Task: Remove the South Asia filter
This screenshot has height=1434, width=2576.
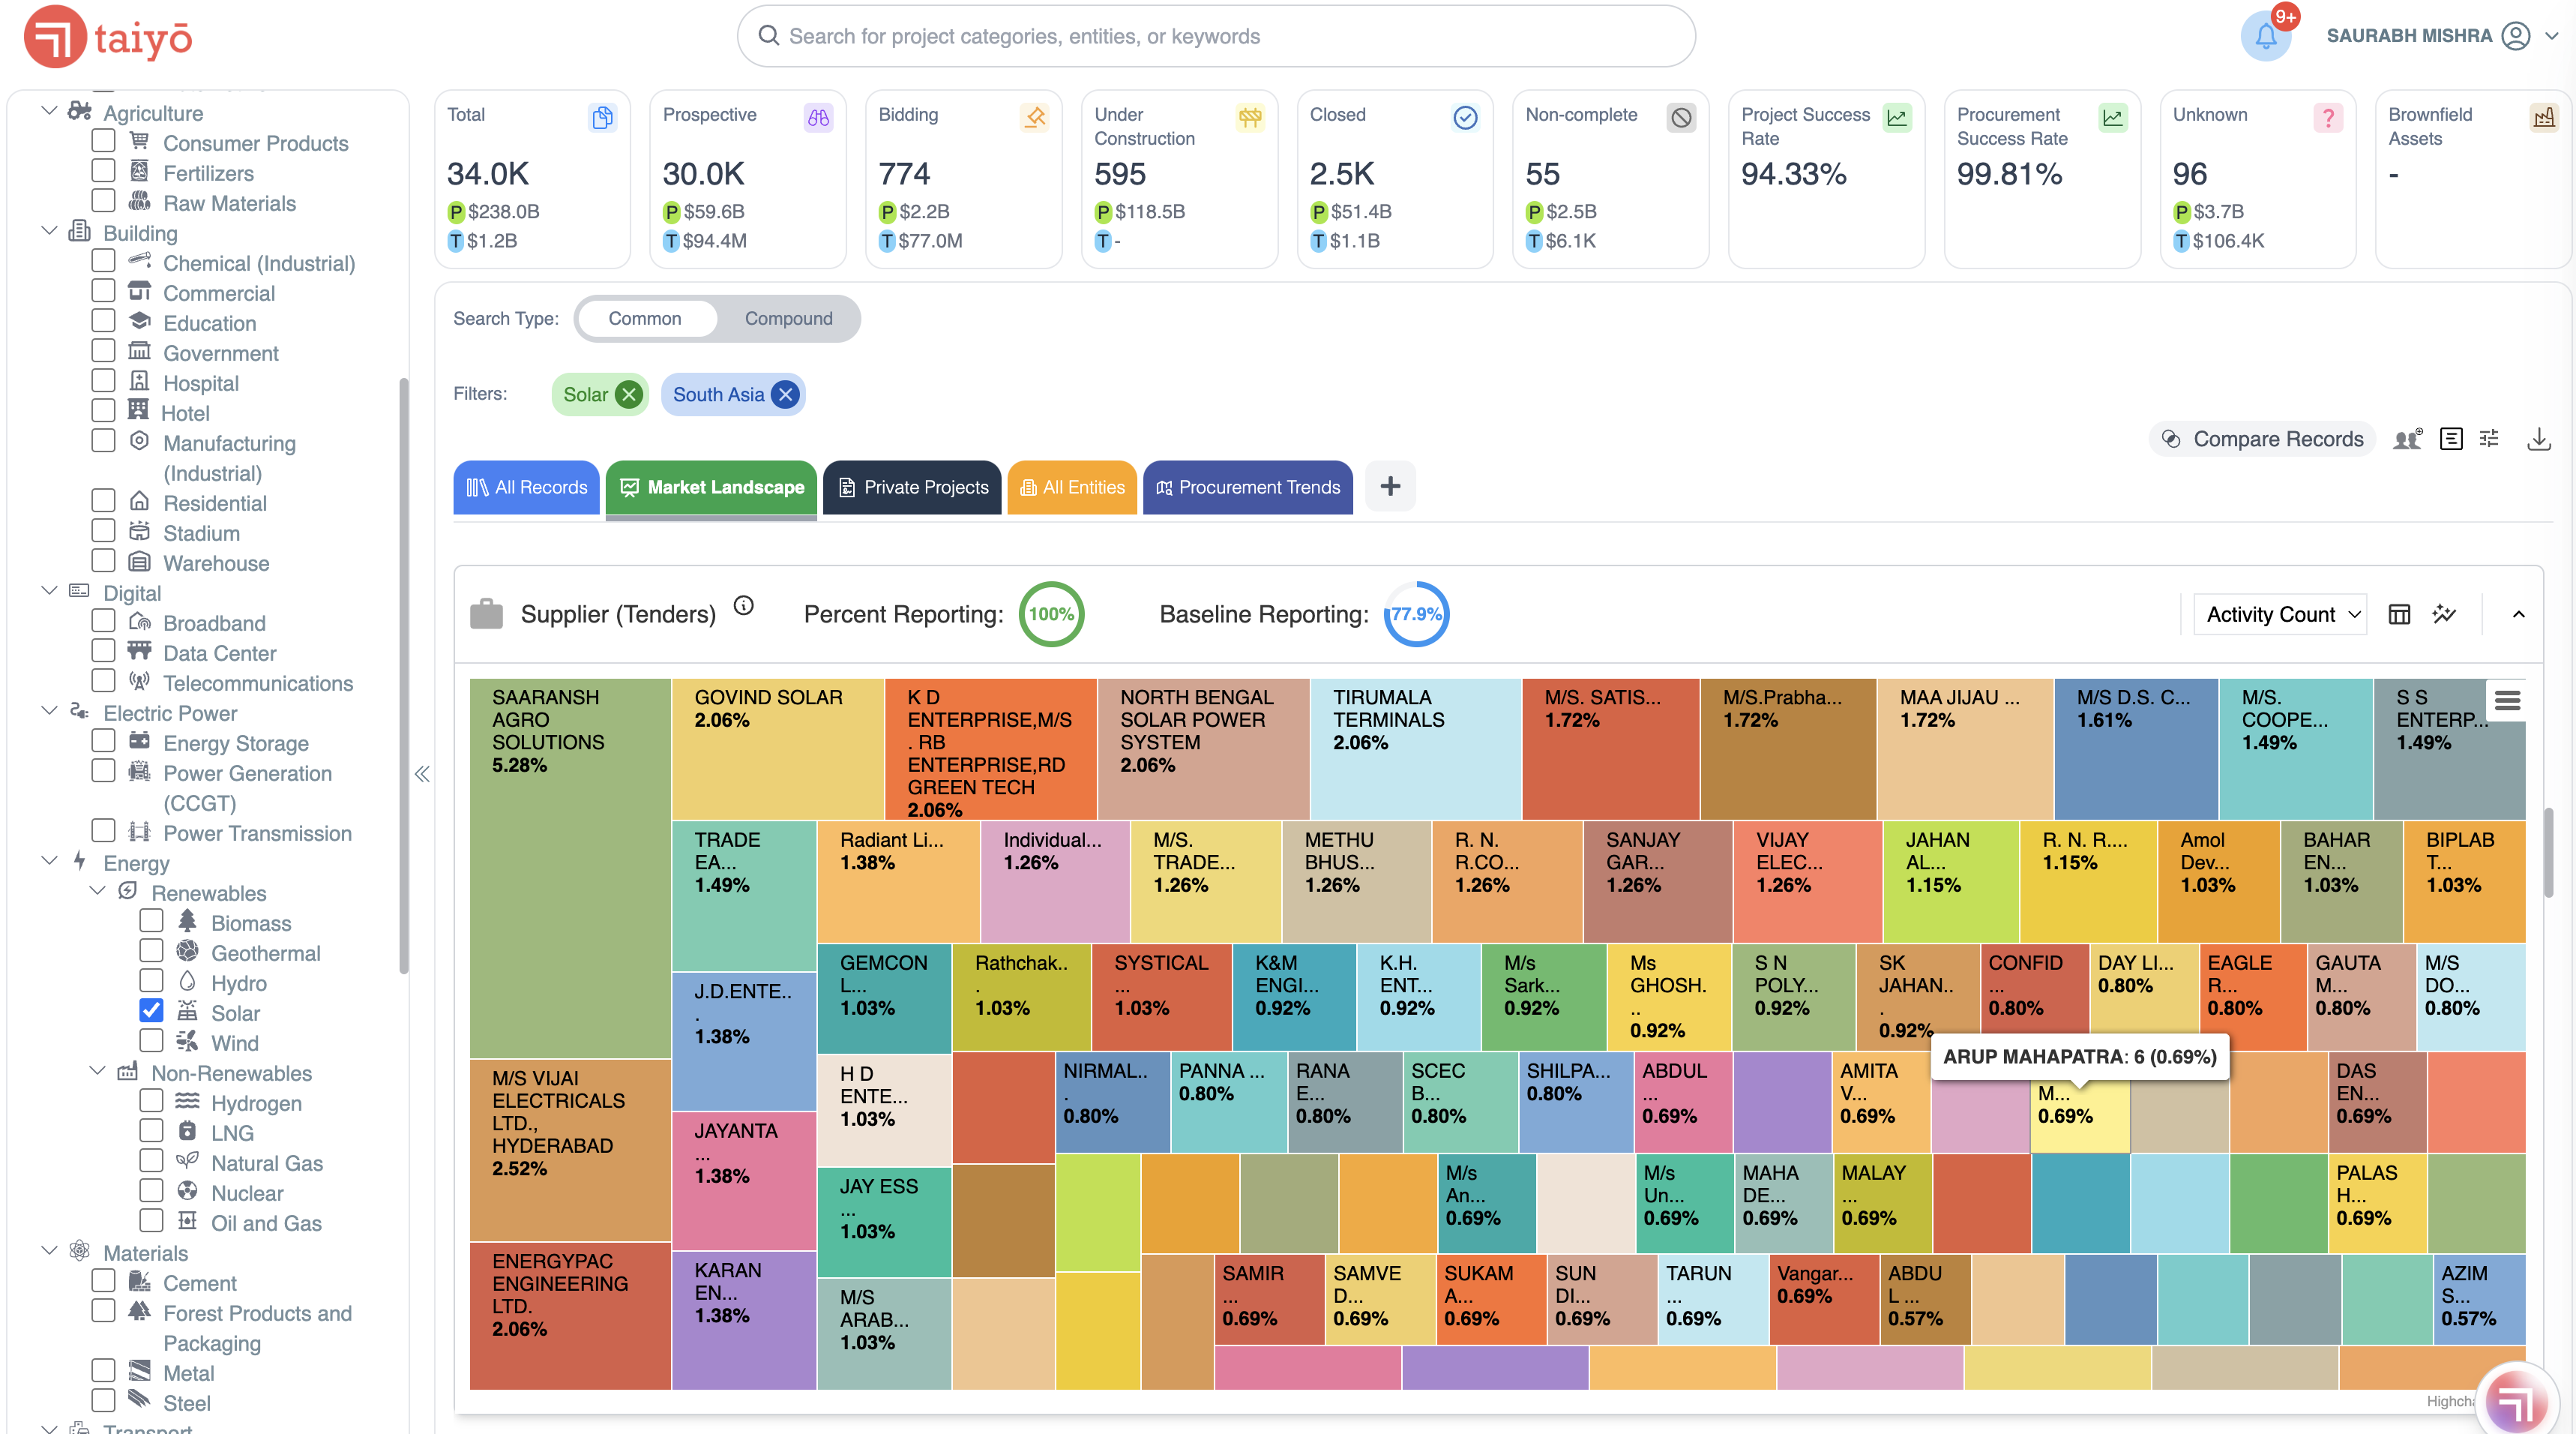Action: (786, 394)
